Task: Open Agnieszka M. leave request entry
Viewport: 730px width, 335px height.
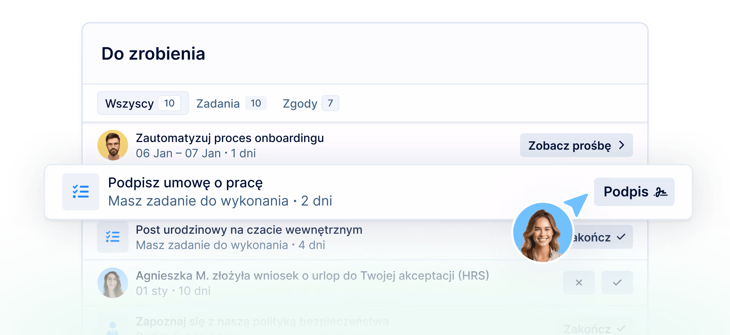Action: pyautogui.click(x=312, y=276)
